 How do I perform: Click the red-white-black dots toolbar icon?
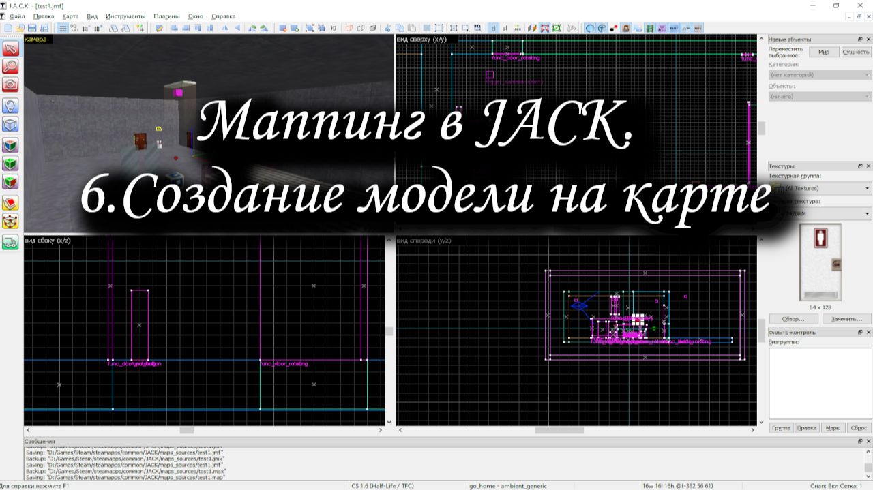point(614,28)
